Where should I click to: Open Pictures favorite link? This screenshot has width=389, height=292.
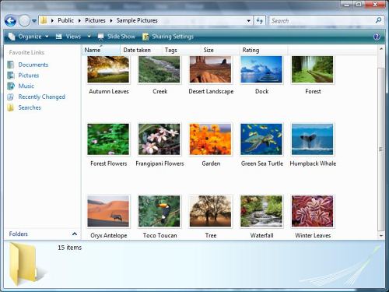tap(29, 76)
